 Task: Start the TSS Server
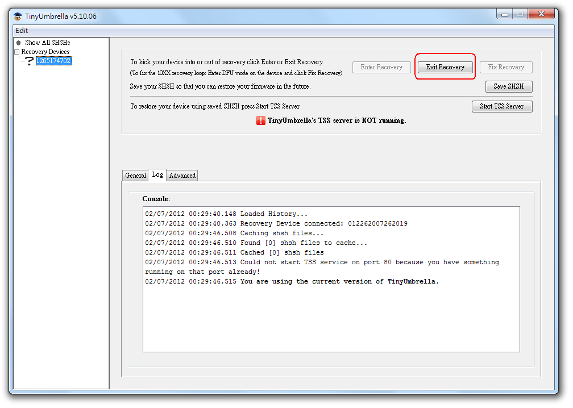coord(502,106)
